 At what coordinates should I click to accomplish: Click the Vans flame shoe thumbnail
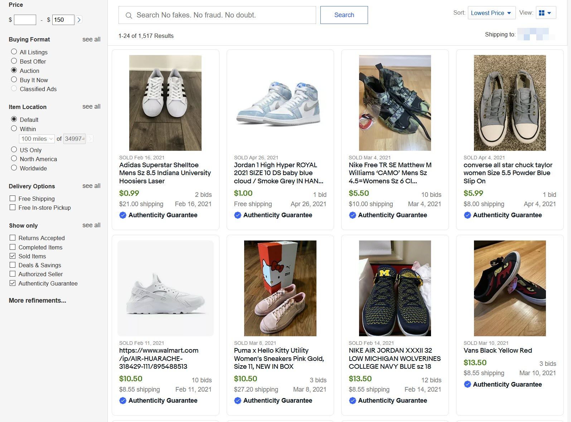(510, 288)
